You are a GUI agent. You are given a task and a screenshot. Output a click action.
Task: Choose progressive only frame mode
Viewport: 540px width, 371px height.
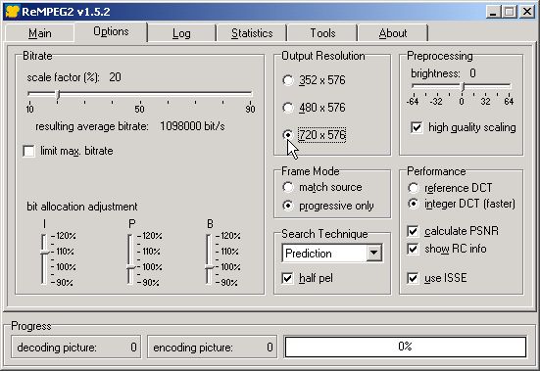pos(288,206)
